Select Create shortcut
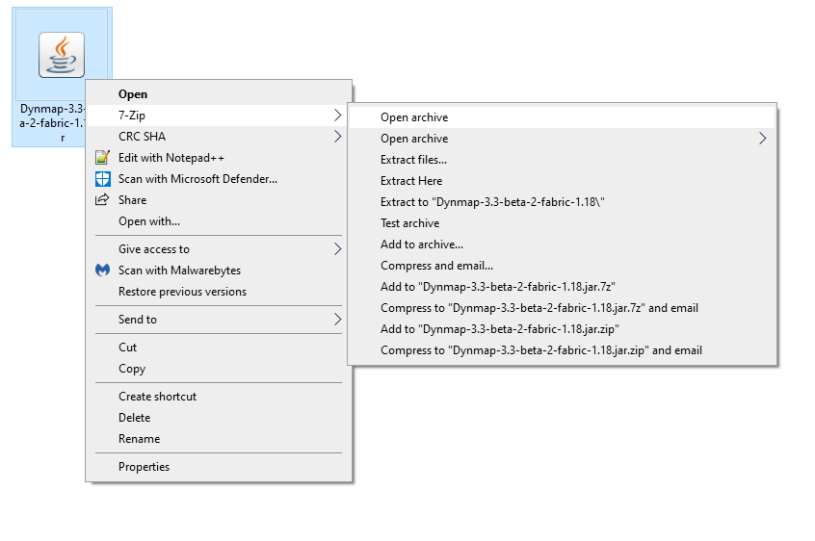This screenshot has height=541, width=815. click(x=219, y=397)
